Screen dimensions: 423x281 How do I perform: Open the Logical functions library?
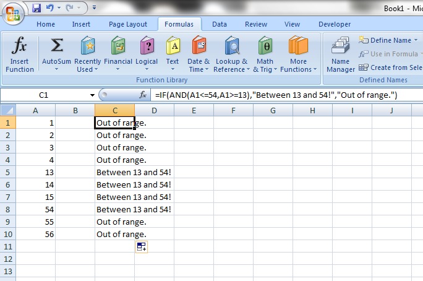click(x=147, y=46)
